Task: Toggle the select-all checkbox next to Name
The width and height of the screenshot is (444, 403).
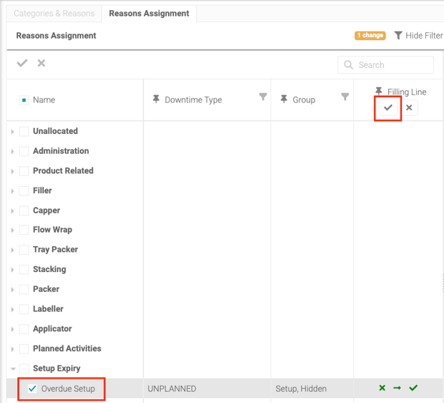Action: (24, 100)
